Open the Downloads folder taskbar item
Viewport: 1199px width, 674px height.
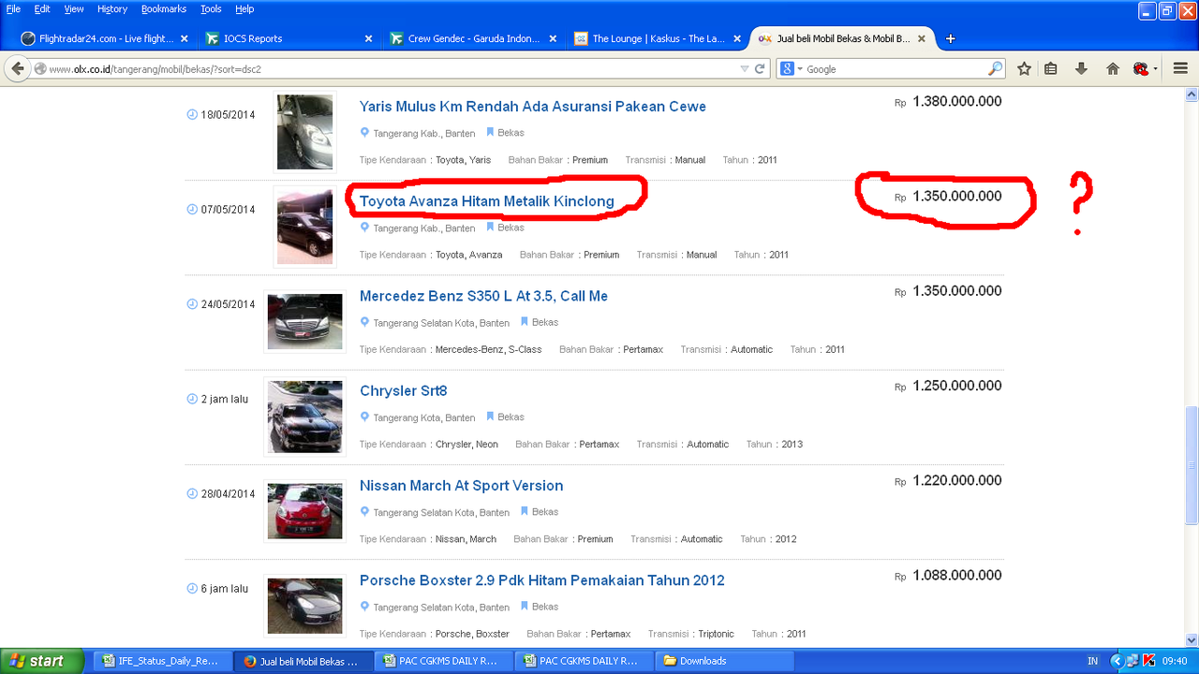[724, 661]
